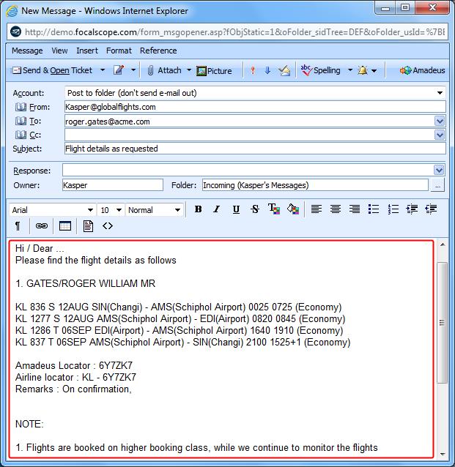Open the Reference menu

pyautogui.click(x=158, y=51)
